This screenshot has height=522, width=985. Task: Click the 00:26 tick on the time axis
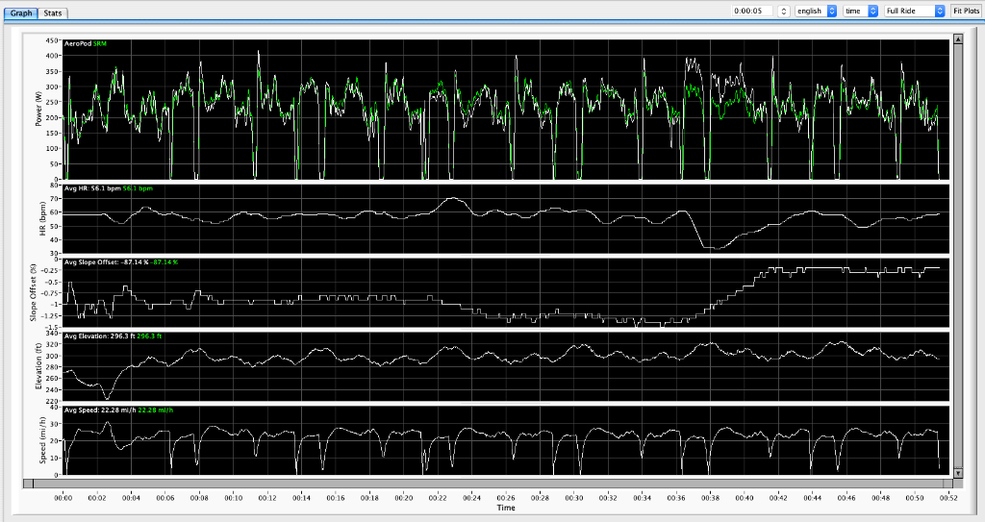coord(506,498)
